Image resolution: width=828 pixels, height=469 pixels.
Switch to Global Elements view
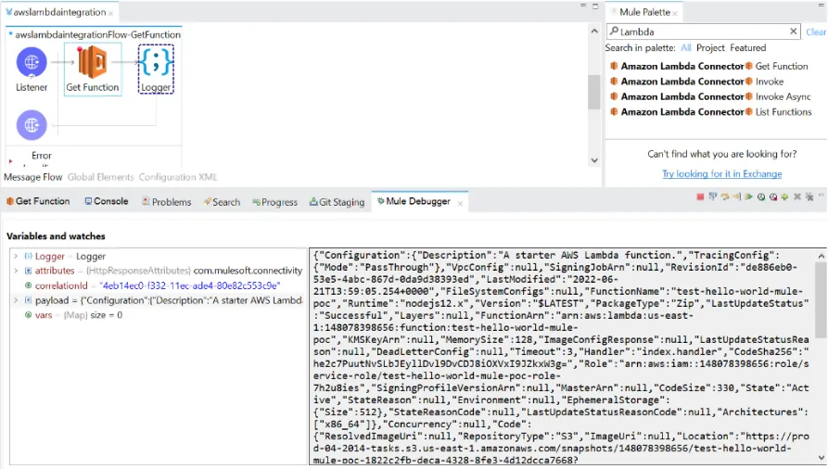(x=100, y=177)
